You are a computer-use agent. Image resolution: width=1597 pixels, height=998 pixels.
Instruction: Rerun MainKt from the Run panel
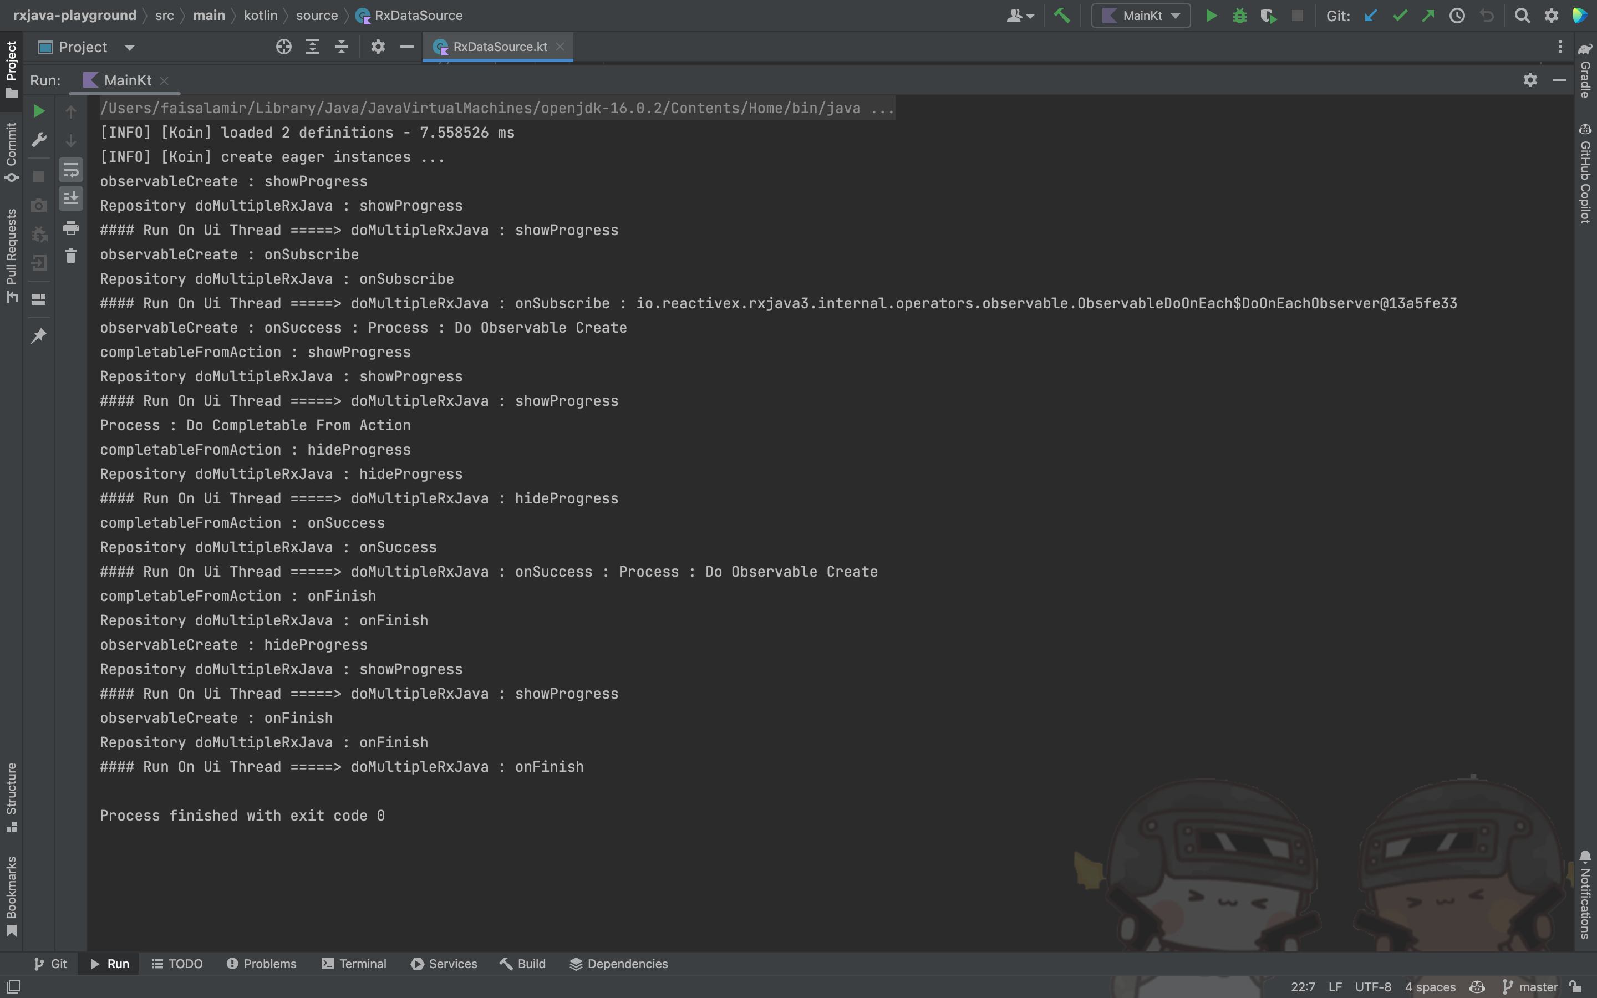point(39,111)
